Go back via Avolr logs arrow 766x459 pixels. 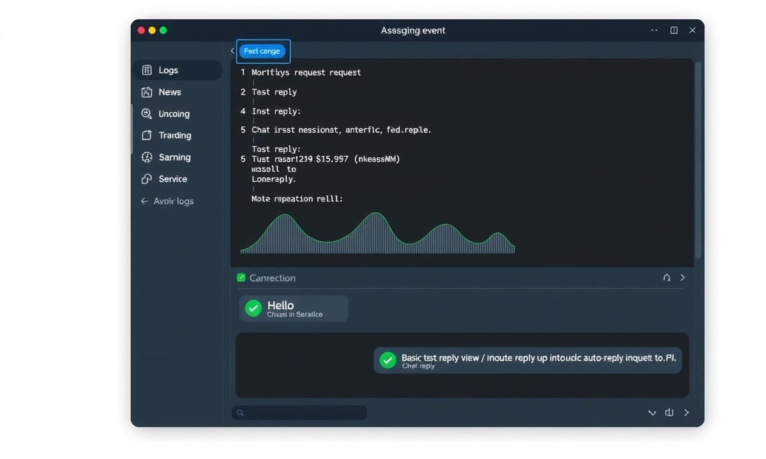144,201
